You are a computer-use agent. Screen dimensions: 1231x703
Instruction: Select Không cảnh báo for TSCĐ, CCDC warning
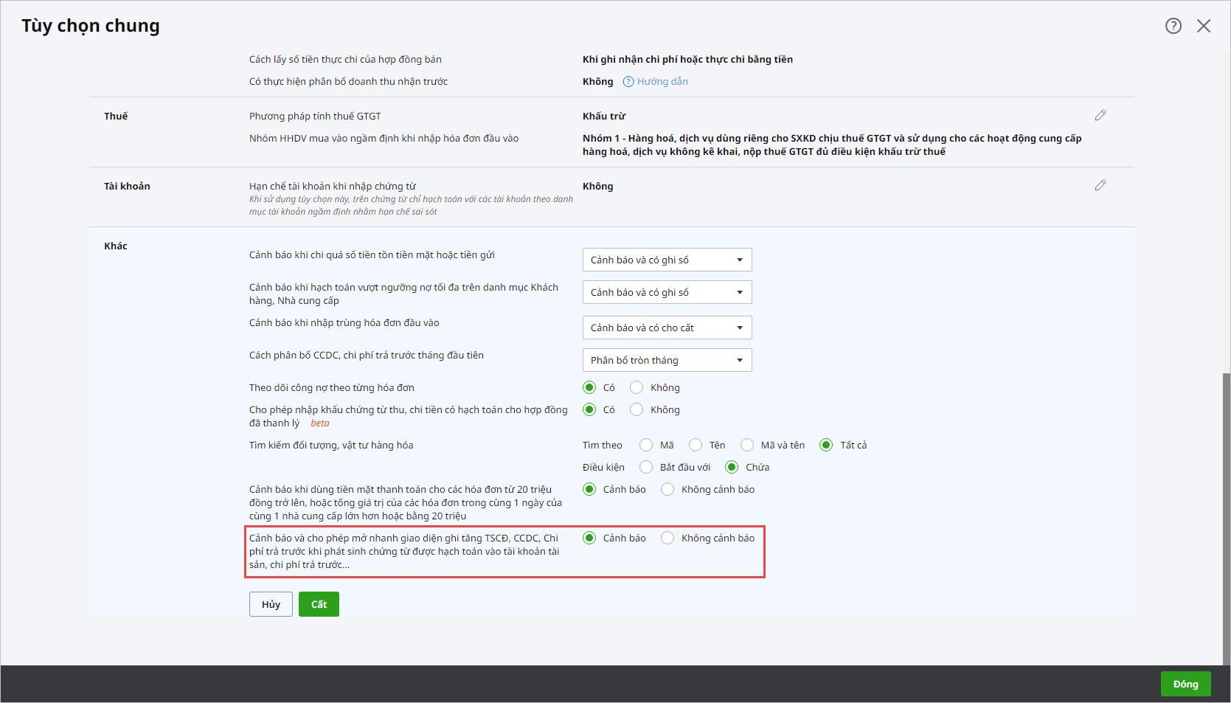667,538
